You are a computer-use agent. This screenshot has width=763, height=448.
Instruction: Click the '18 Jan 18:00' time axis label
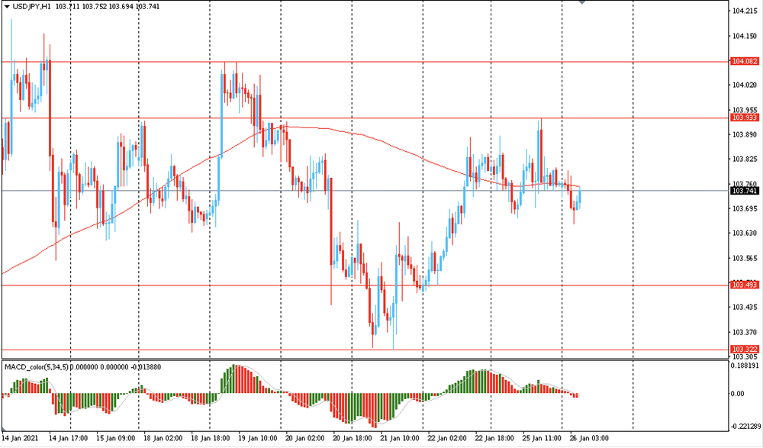click(211, 438)
